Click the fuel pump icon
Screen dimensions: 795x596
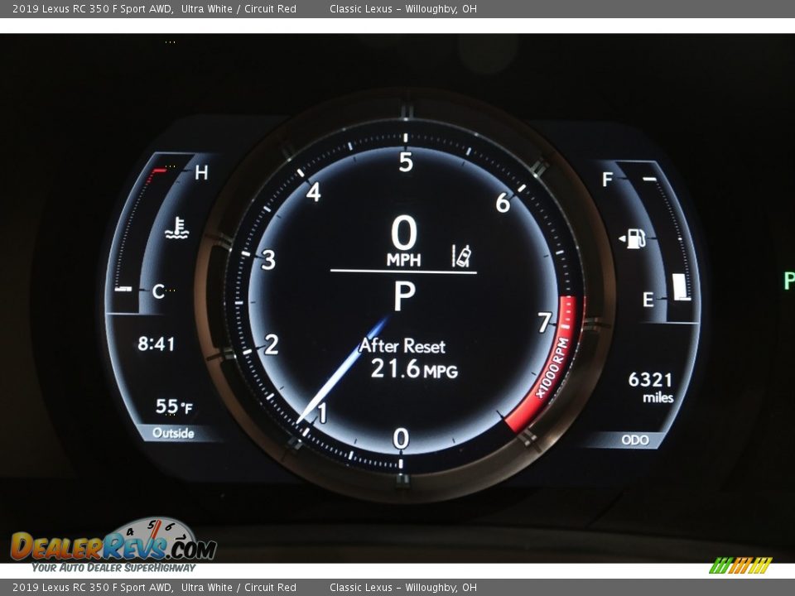click(x=633, y=238)
